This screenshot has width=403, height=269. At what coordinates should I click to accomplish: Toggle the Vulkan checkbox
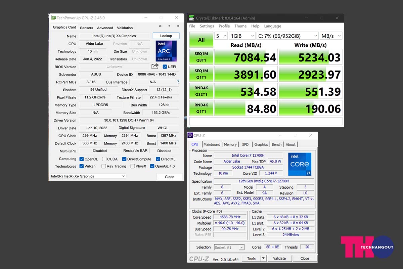tap(82, 166)
